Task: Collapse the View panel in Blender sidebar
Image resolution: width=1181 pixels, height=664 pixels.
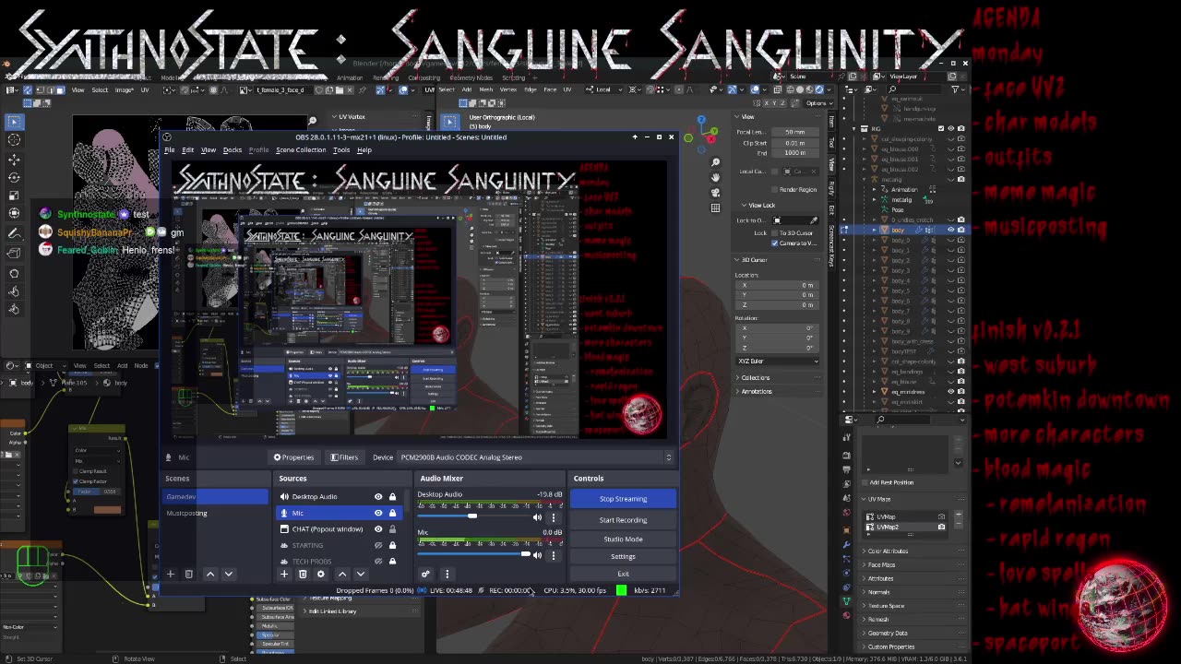Action: tap(746, 117)
